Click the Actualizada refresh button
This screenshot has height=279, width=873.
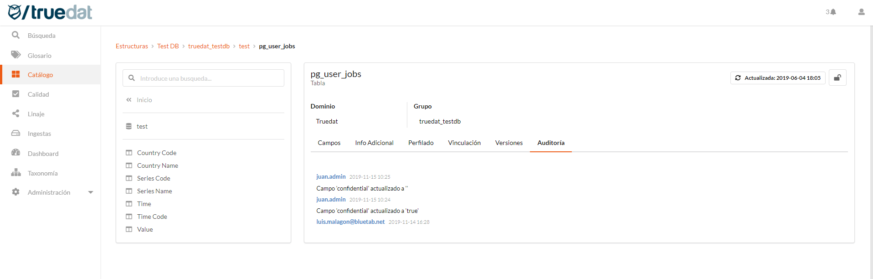(778, 78)
